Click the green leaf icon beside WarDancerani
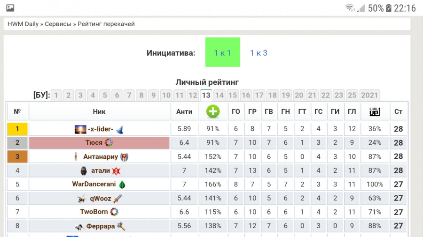 coord(122,185)
